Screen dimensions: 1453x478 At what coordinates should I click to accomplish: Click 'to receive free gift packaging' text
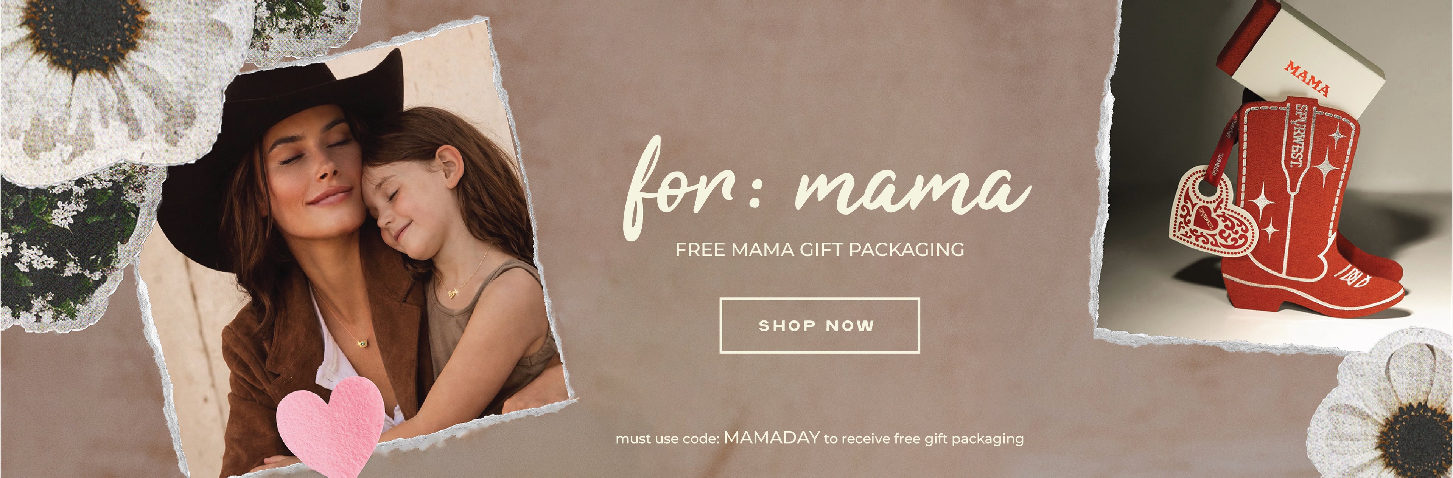[x=924, y=439]
